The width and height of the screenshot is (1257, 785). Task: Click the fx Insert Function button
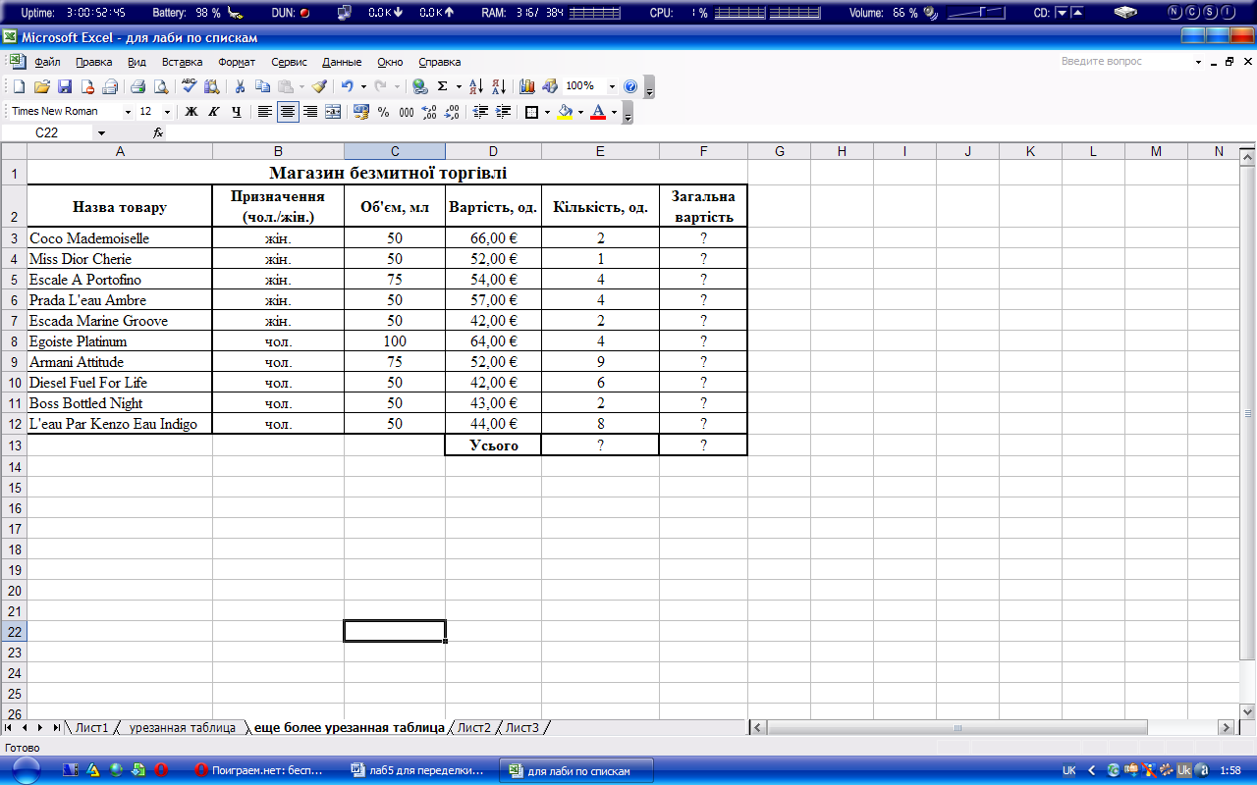click(x=158, y=132)
